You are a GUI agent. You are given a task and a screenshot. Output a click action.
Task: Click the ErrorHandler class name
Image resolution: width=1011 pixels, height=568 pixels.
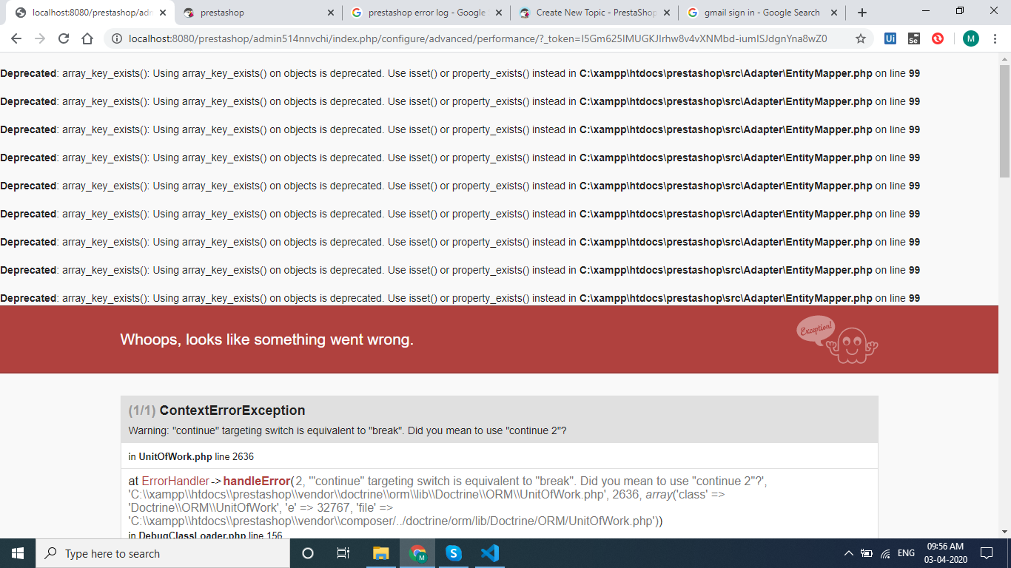175,481
